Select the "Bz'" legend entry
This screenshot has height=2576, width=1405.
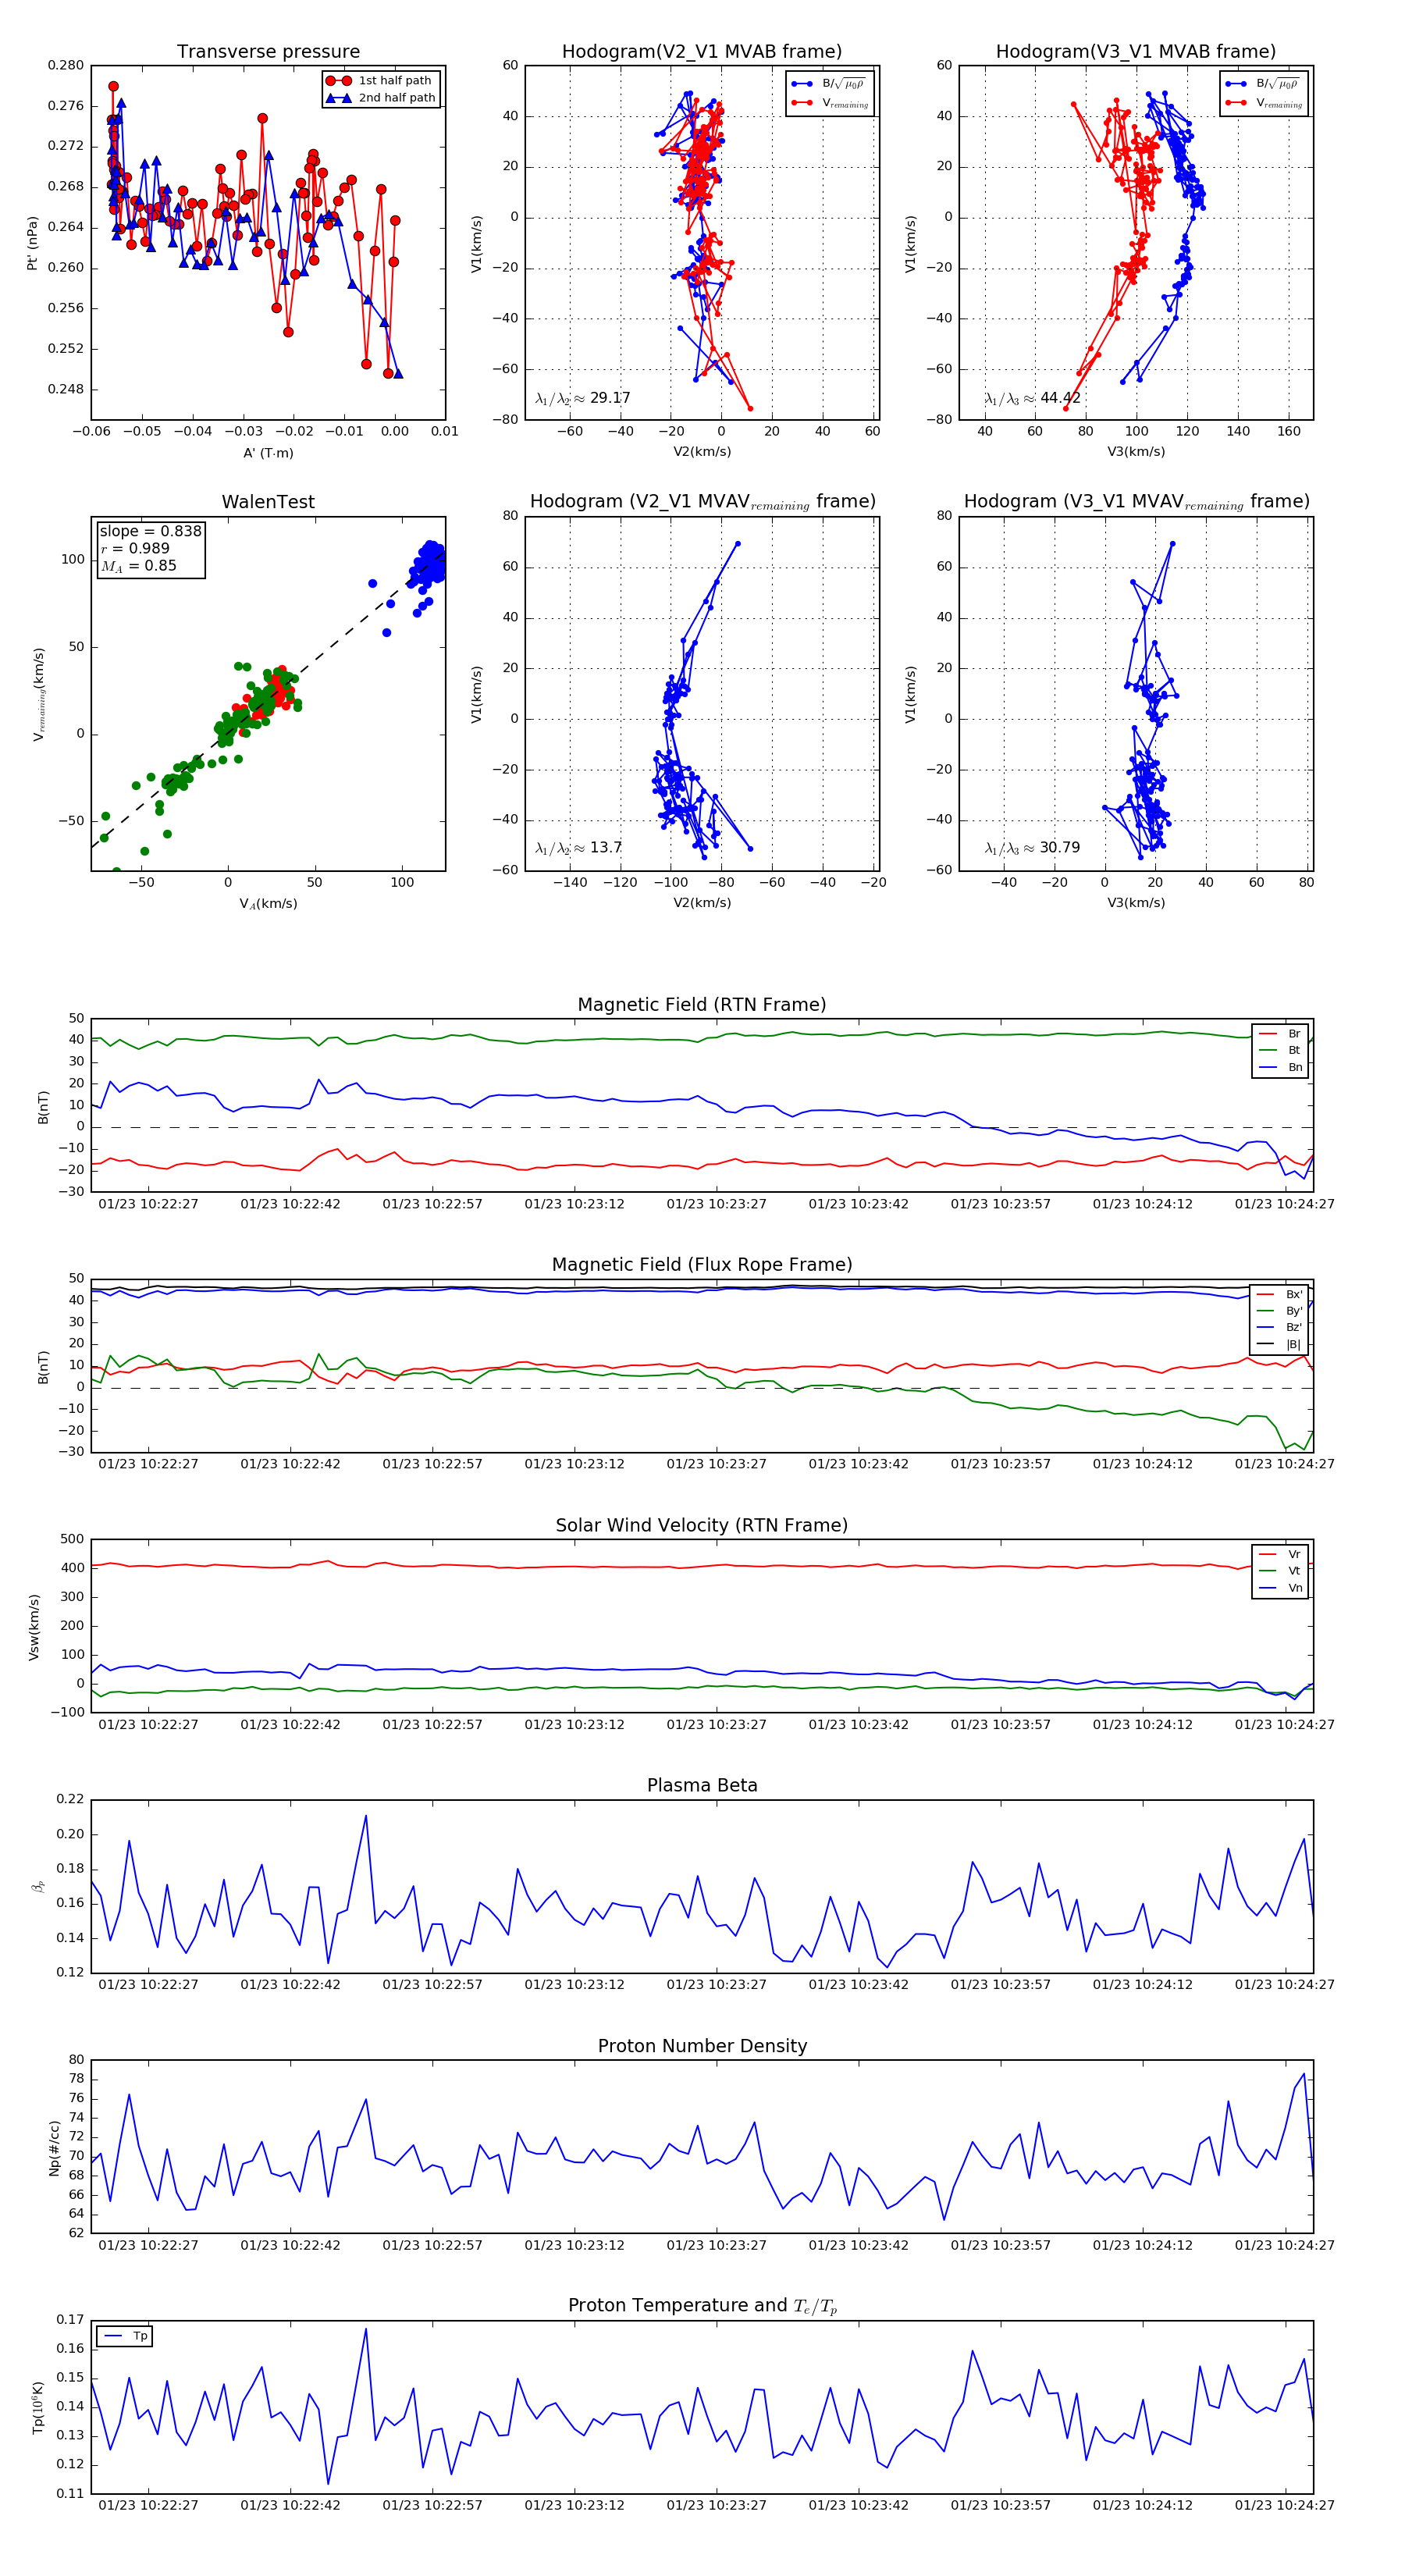tap(1281, 1327)
